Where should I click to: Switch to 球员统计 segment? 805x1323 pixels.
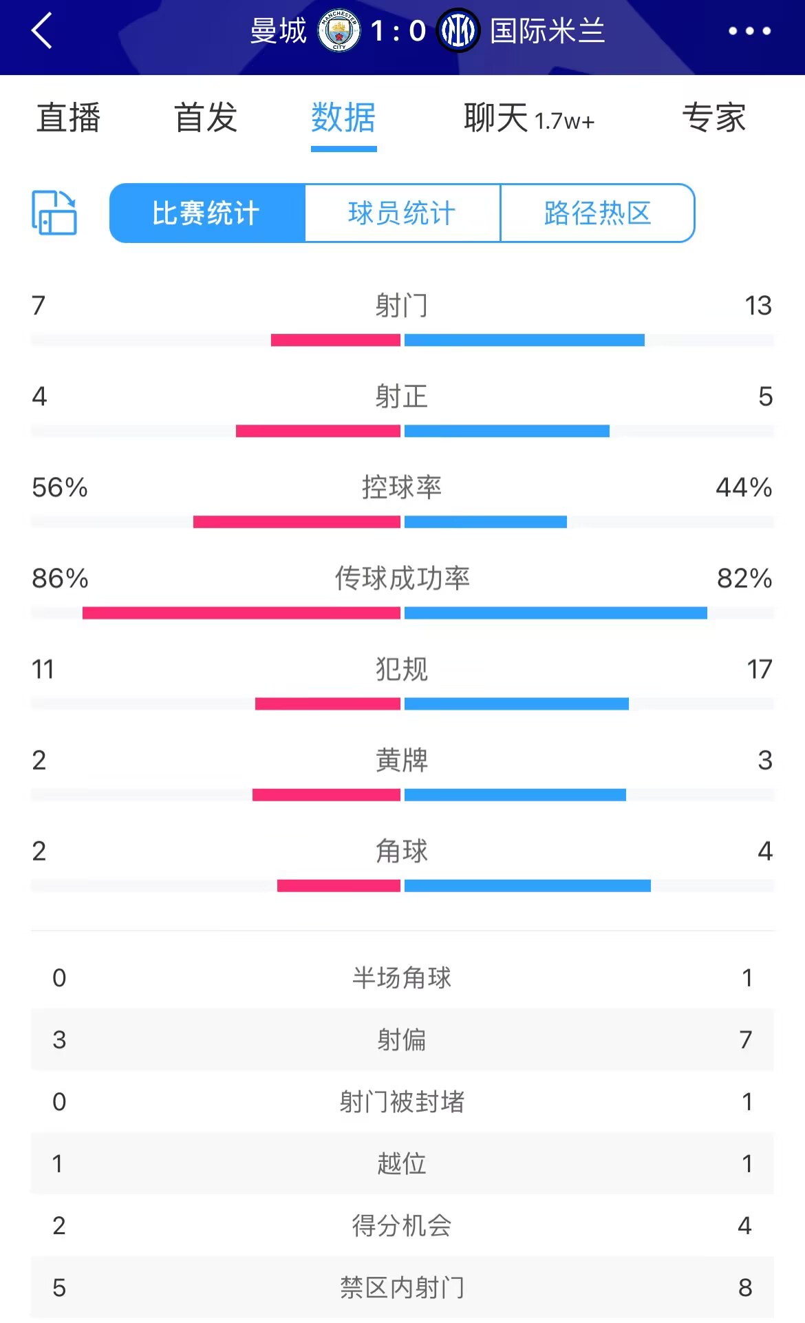coord(402,213)
